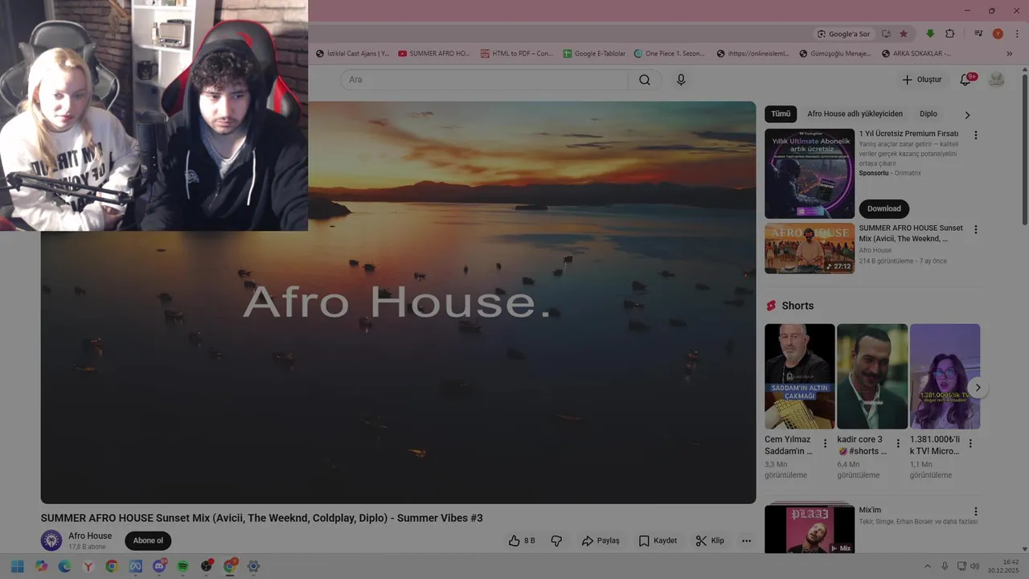The width and height of the screenshot is (1029, 579).
Task: Open volume control in system tray
Action: tap(977, 566)
